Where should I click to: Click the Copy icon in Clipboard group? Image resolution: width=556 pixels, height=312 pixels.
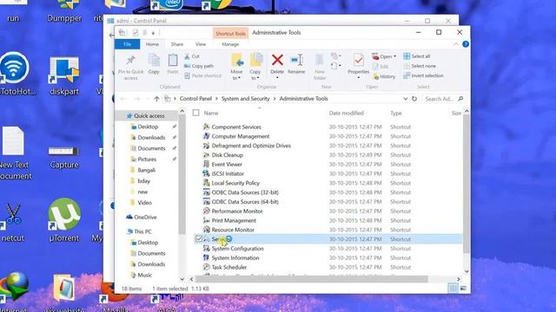point(154,61)
